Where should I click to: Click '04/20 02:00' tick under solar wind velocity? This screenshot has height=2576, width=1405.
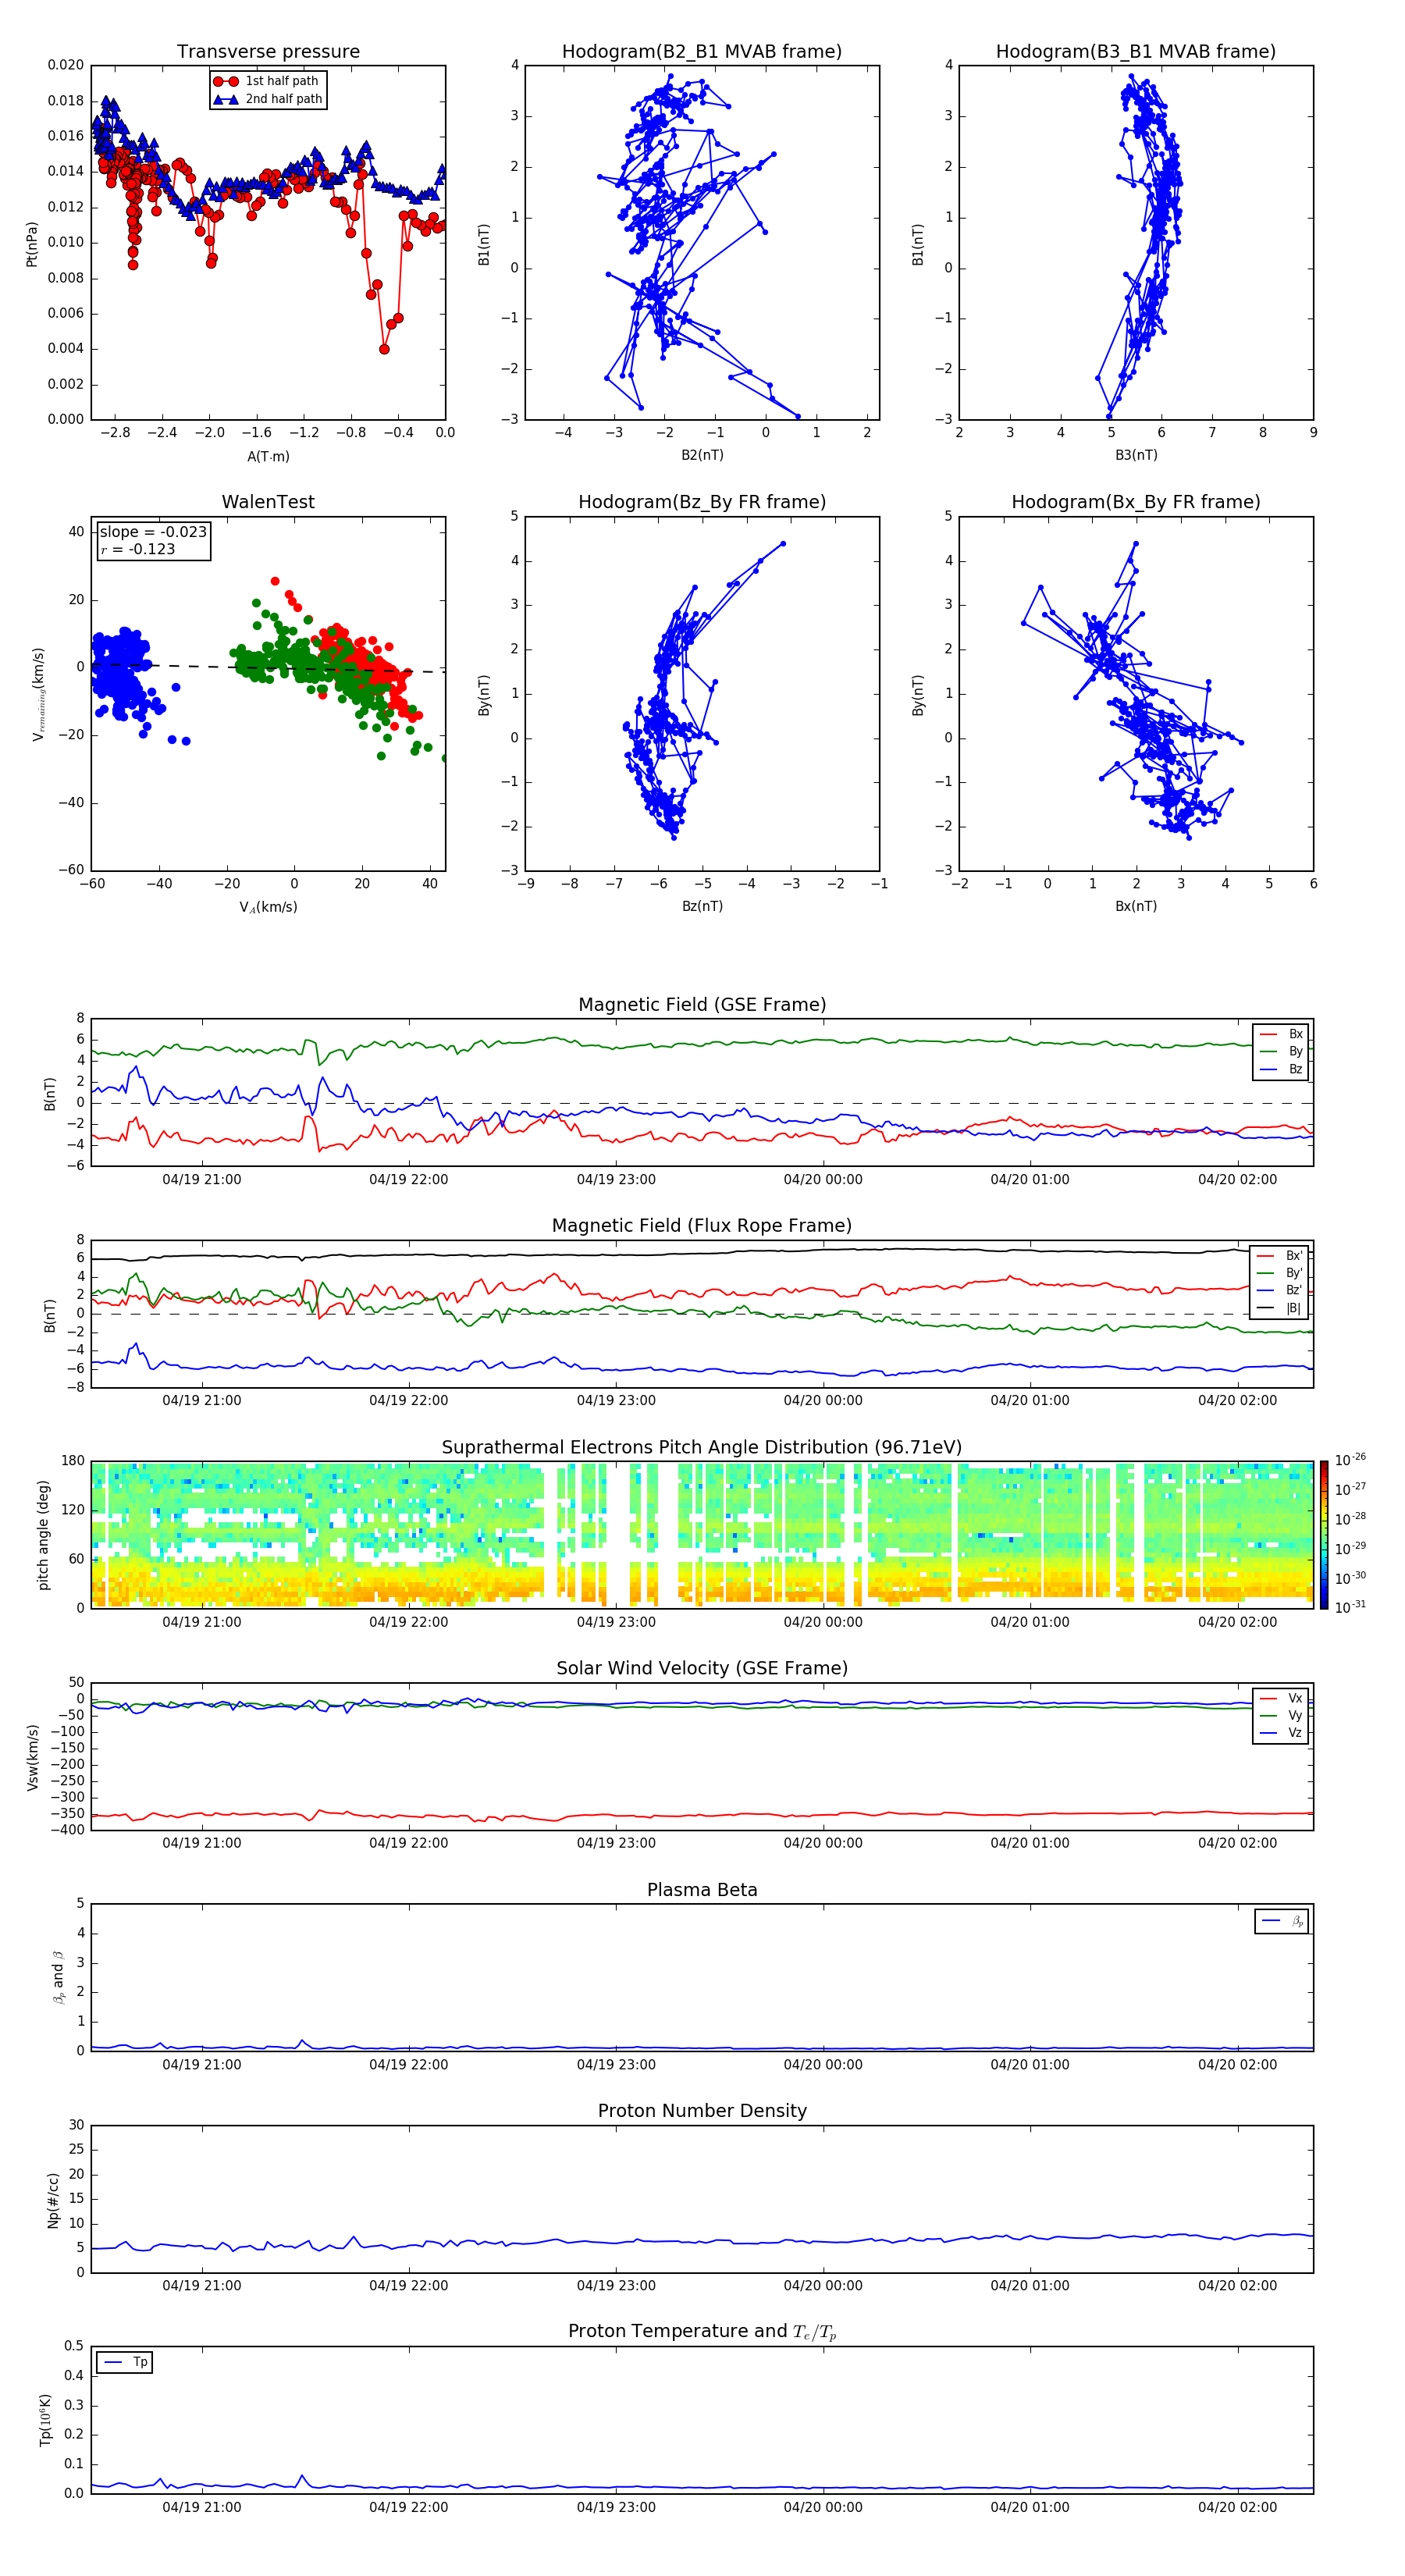pyautogui.click(x=1238, y=1843)
